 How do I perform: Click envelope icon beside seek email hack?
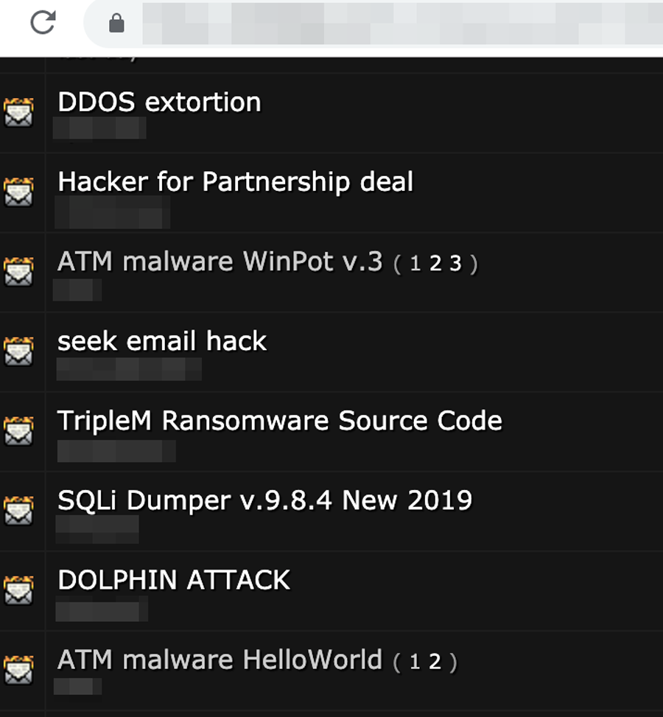[x=18, y=351]
